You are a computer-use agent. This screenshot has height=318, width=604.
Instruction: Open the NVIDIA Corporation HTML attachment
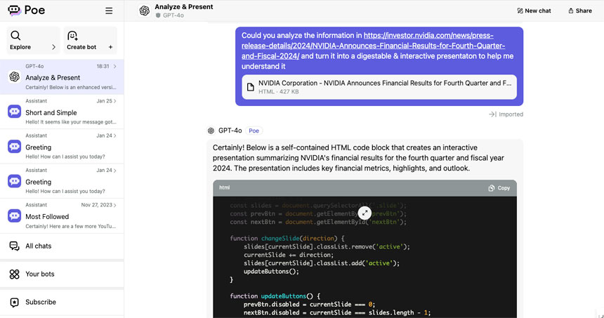tap(379, 87)
